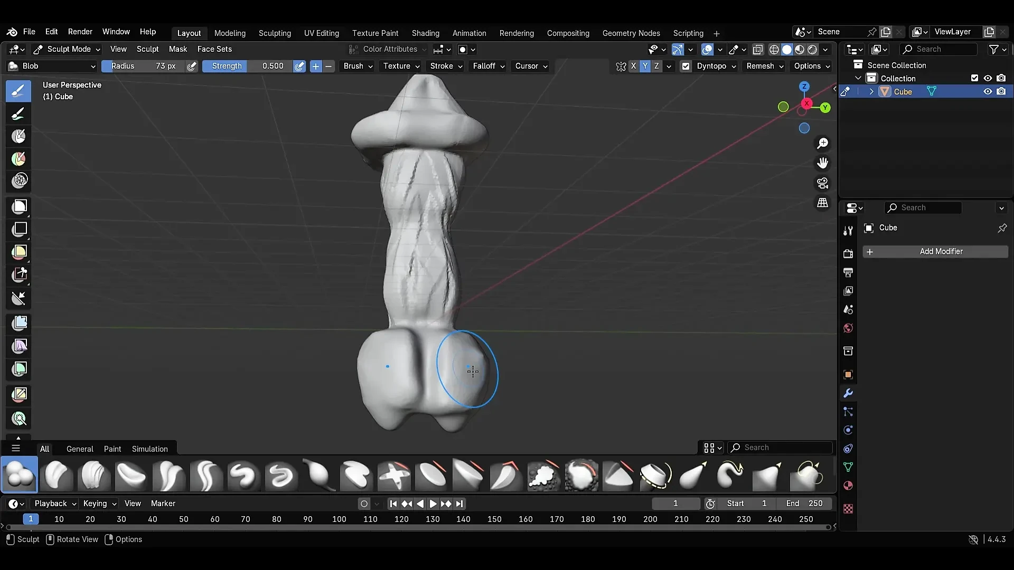This screenshot has width=1014, height=570.
Task: Click the play animation button
Action: click(x=433, y=503)
